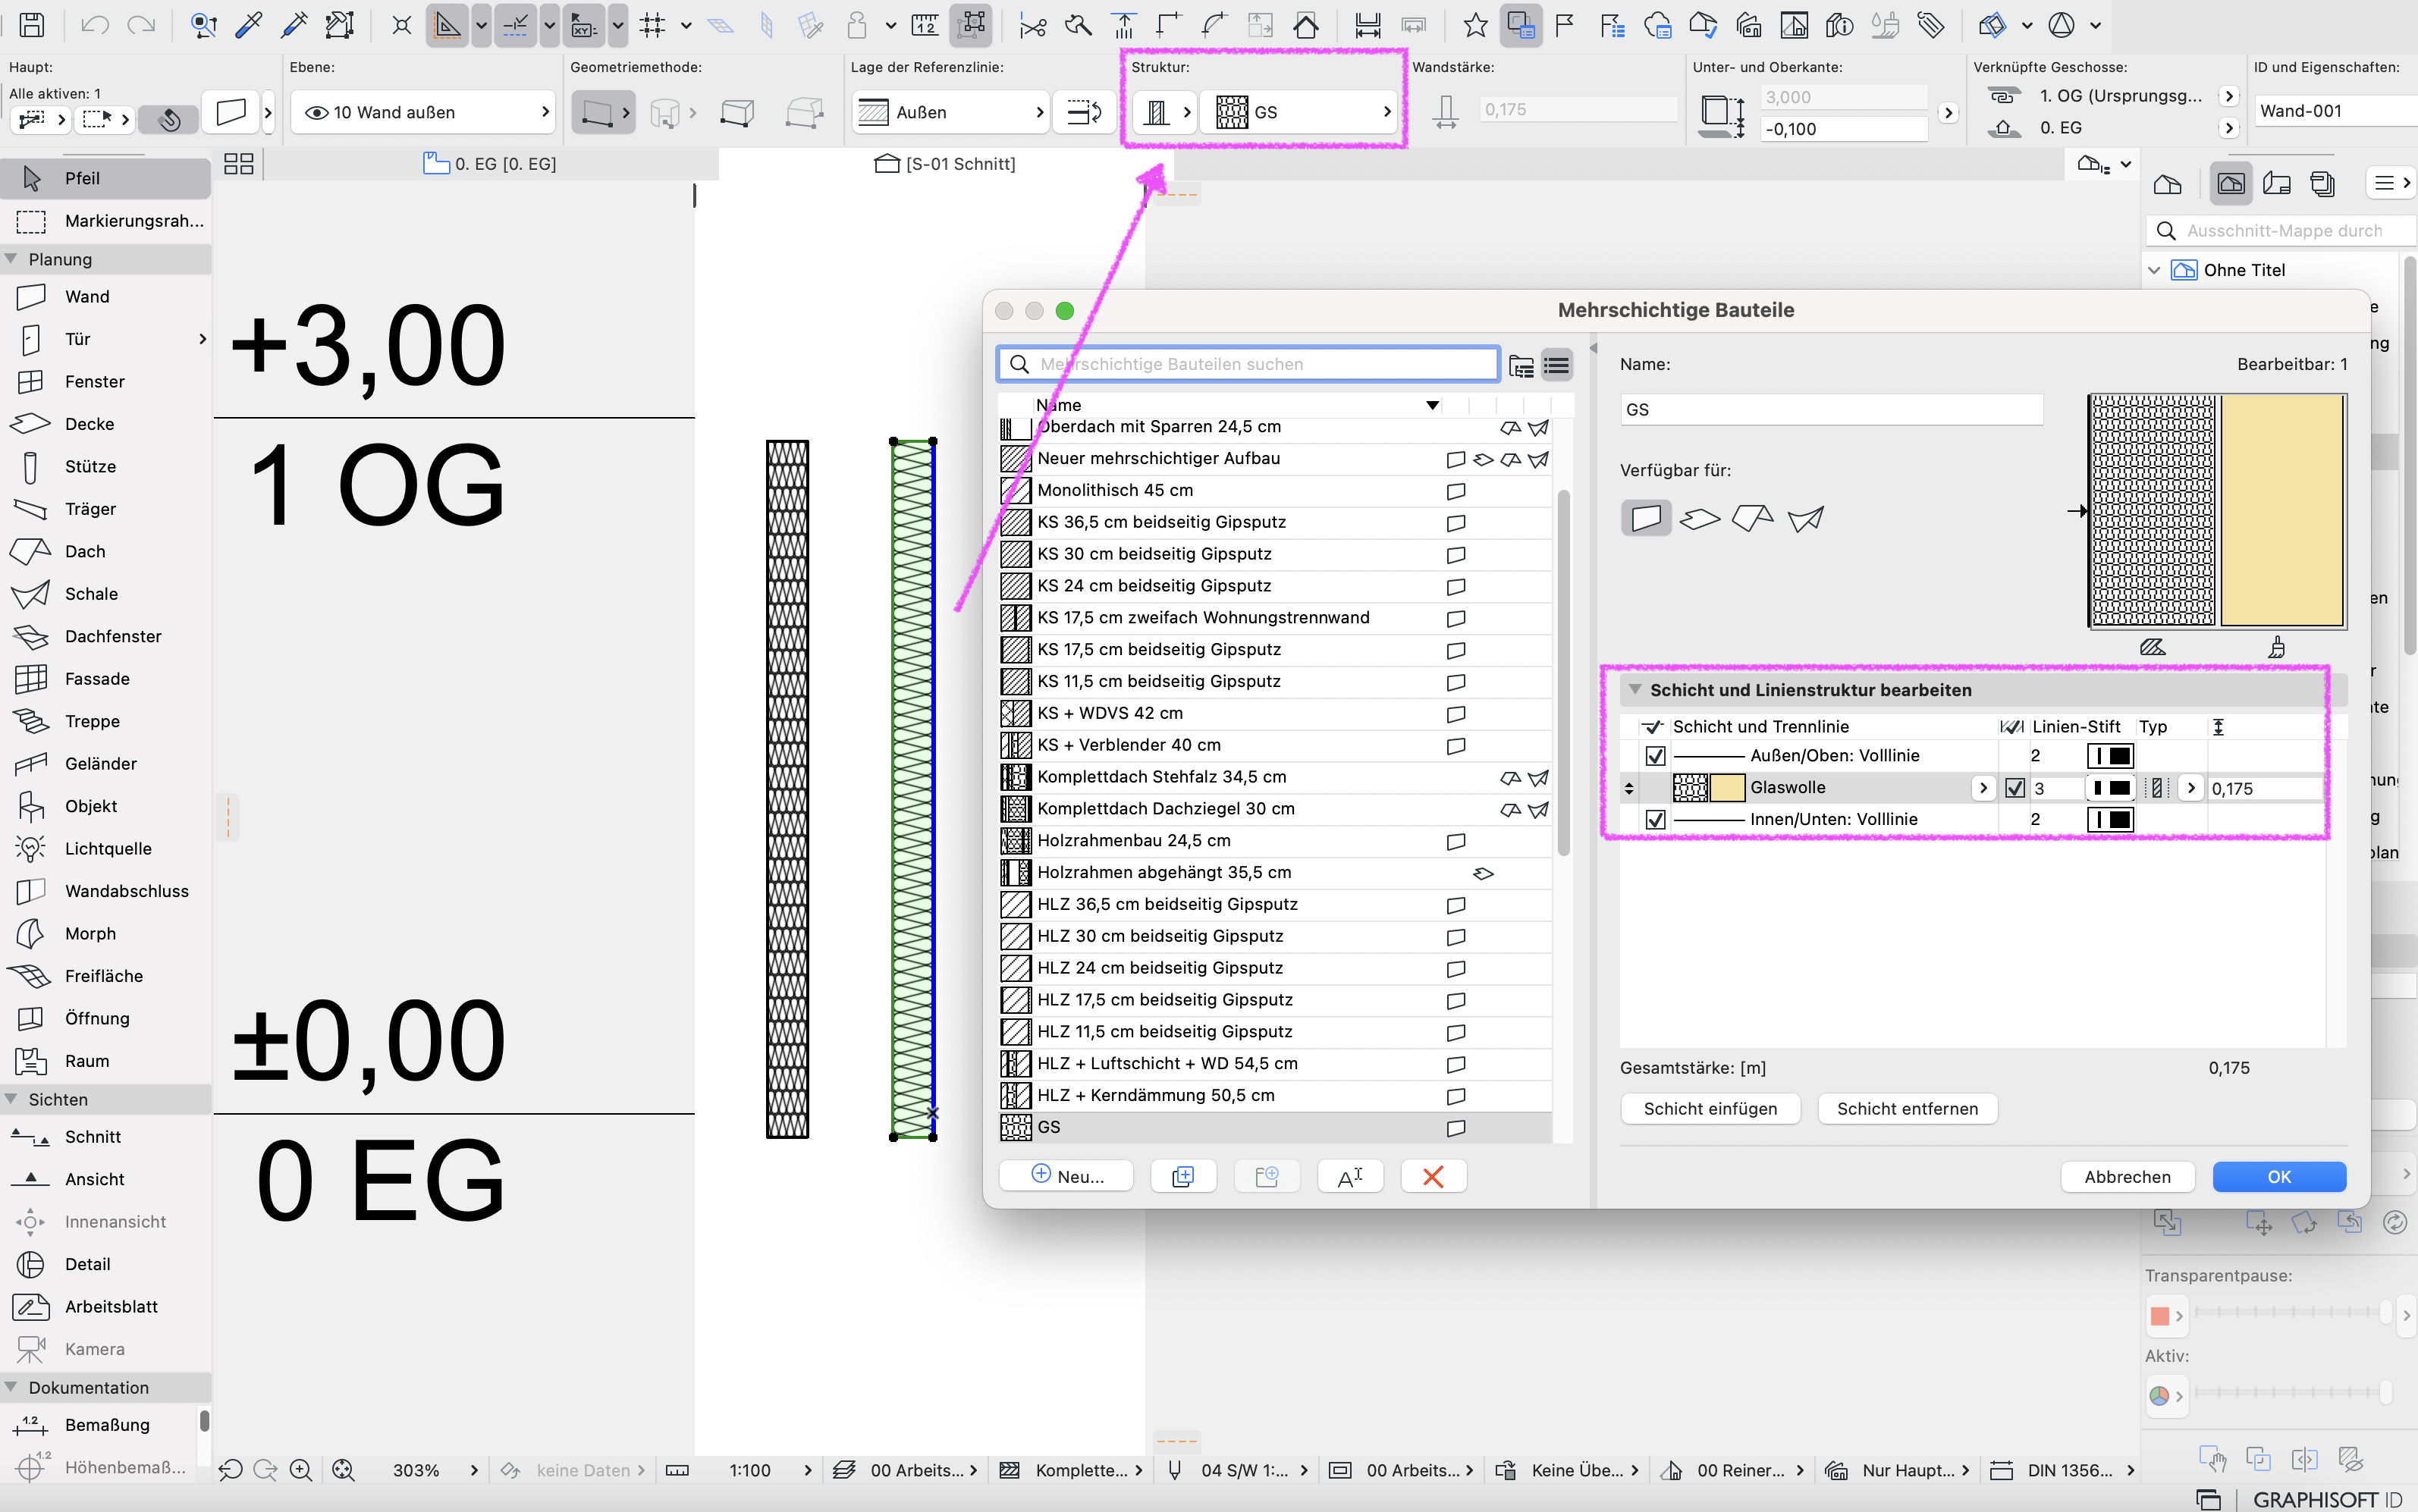Toggle Innen/Unten Volllinie checkbox

(1655, 820)
